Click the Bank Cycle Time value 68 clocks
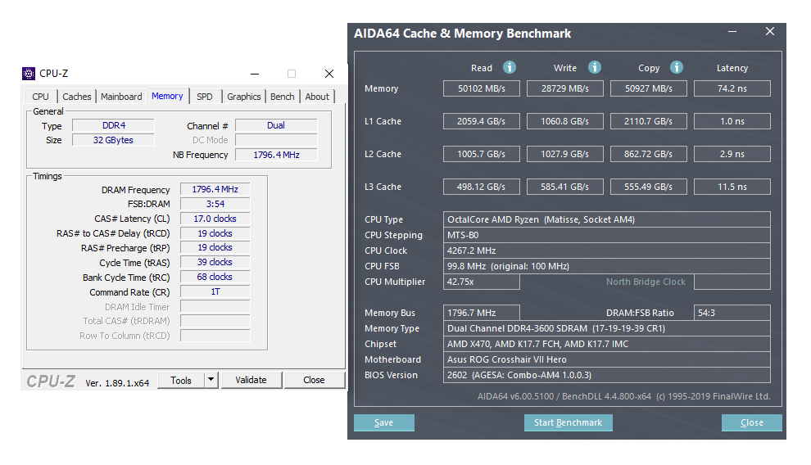This screenshot has height=465, width=811. pos(215,277)
